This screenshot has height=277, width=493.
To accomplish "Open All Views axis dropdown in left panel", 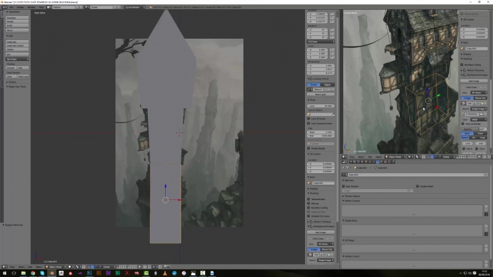I will coord(325,244).
